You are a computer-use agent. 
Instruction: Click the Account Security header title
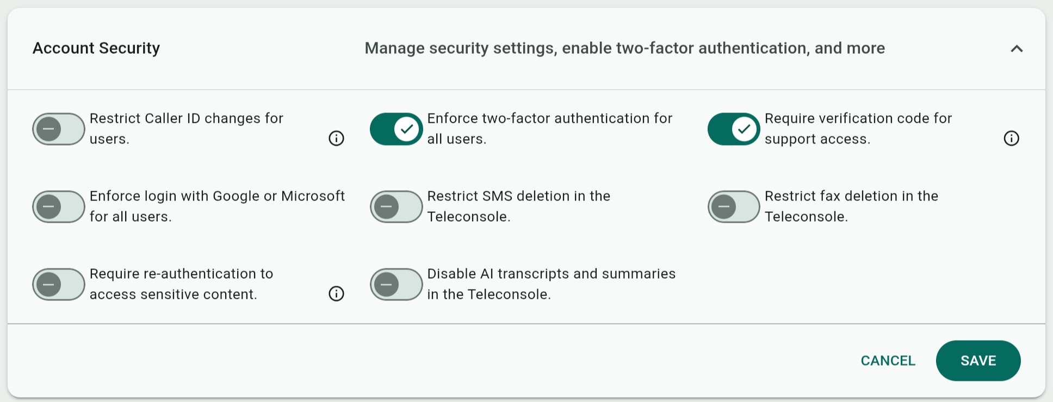96,48
